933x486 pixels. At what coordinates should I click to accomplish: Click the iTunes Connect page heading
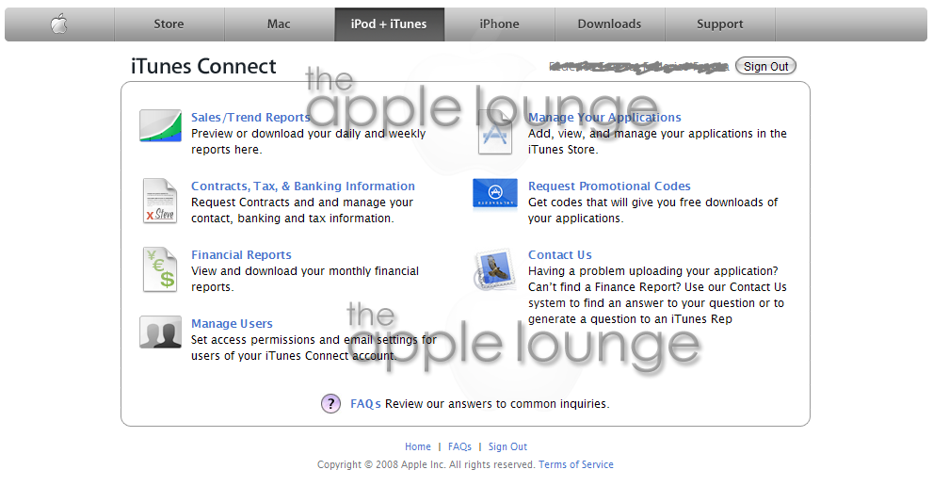203,66
